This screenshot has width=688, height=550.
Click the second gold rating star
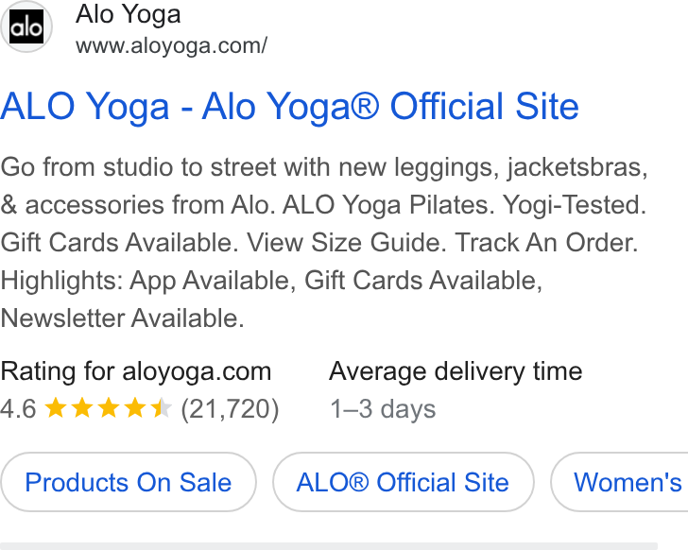[82, 407]
